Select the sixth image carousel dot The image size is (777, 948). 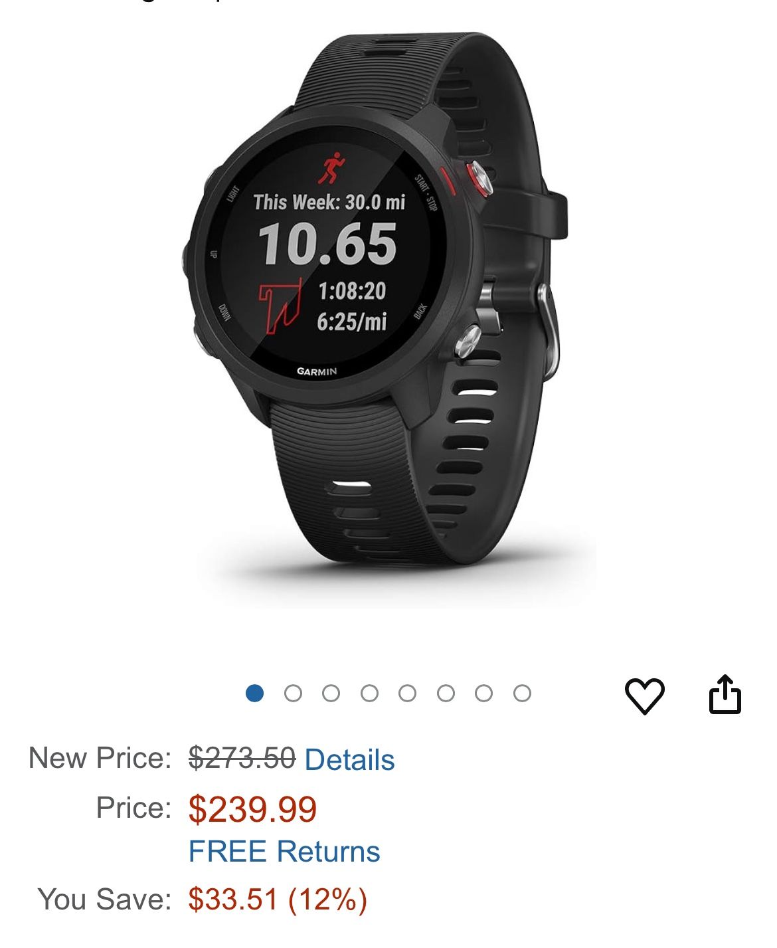[446, 694]
